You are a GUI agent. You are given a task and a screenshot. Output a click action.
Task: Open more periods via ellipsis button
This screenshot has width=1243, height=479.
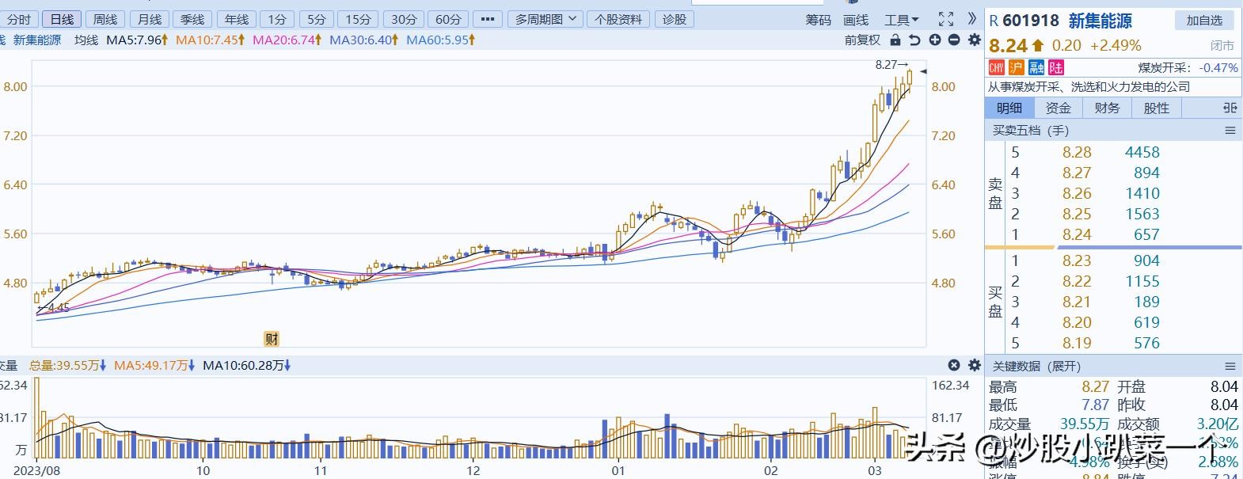[x=488, y=19]
